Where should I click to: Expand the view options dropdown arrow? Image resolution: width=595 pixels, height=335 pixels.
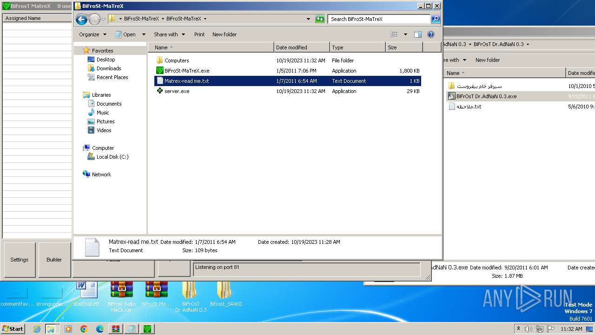(405, 34)
